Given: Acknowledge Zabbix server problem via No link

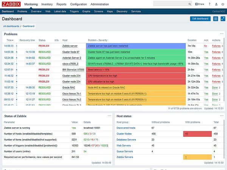Looking at the screenshot, I should tap(205, 46).
